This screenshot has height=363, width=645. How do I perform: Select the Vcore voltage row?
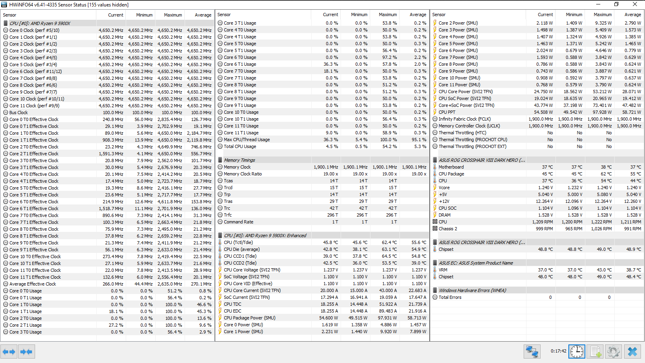(537, 188)
